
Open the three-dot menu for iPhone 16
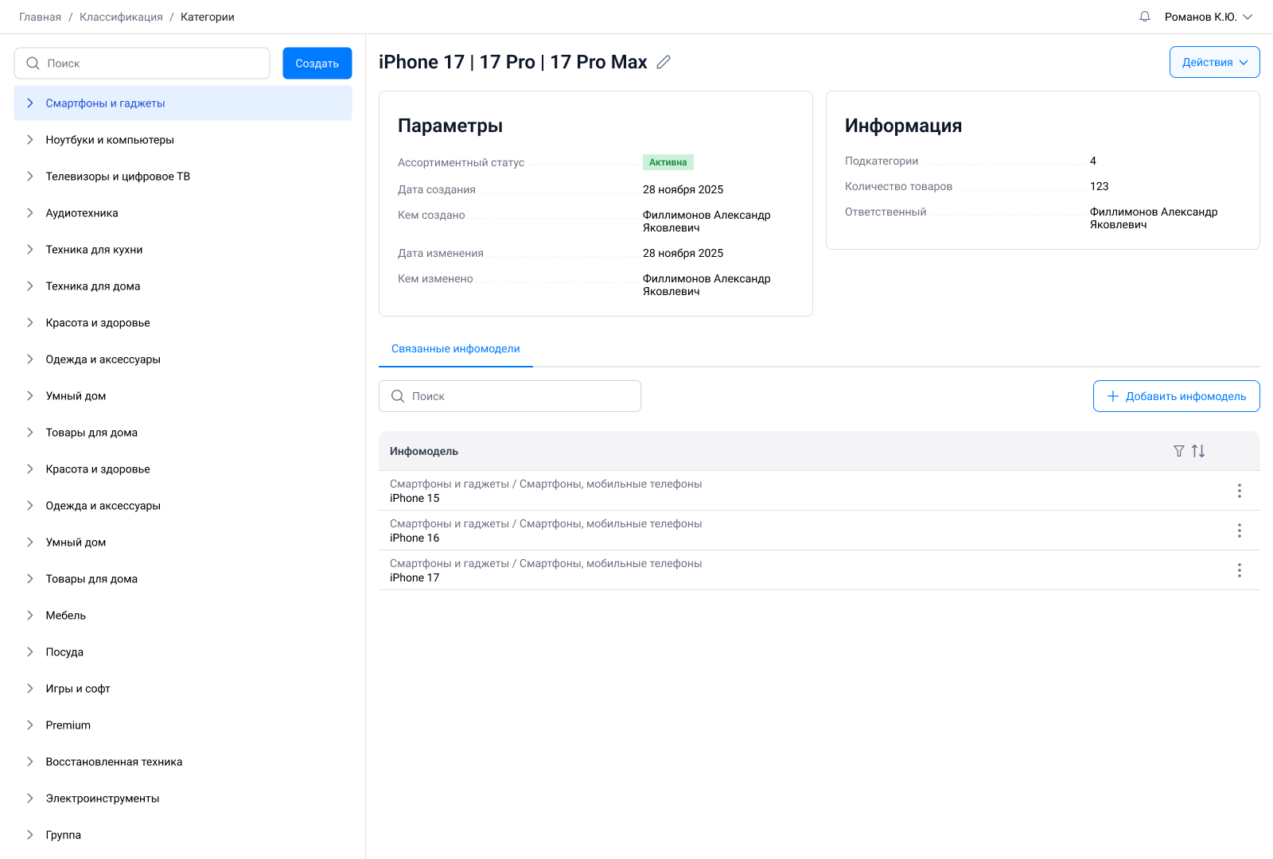point(1239,531)
